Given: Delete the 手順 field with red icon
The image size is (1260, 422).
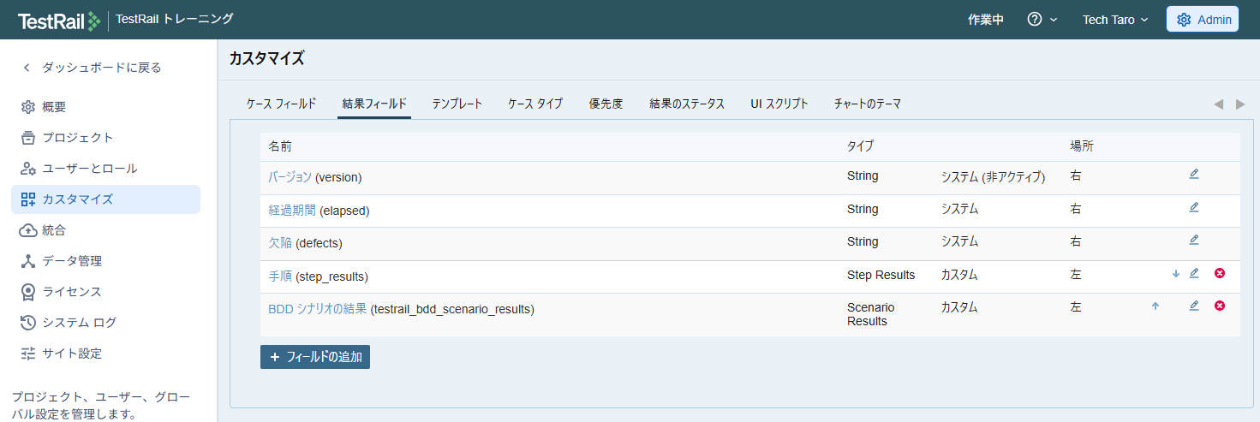Looking at the screenshot, I should click(1220, 273).
